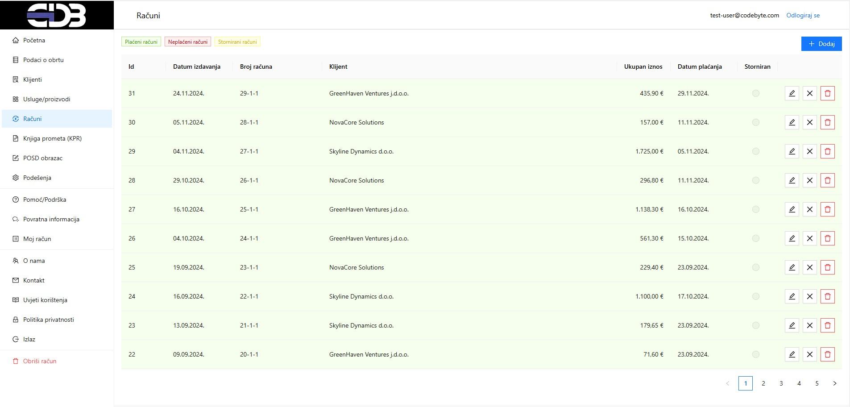Viewport: 850px width, 407px height.
Task: Open Knjiga prometa (KPR) menu item
Action: click(x=52, y=138)
